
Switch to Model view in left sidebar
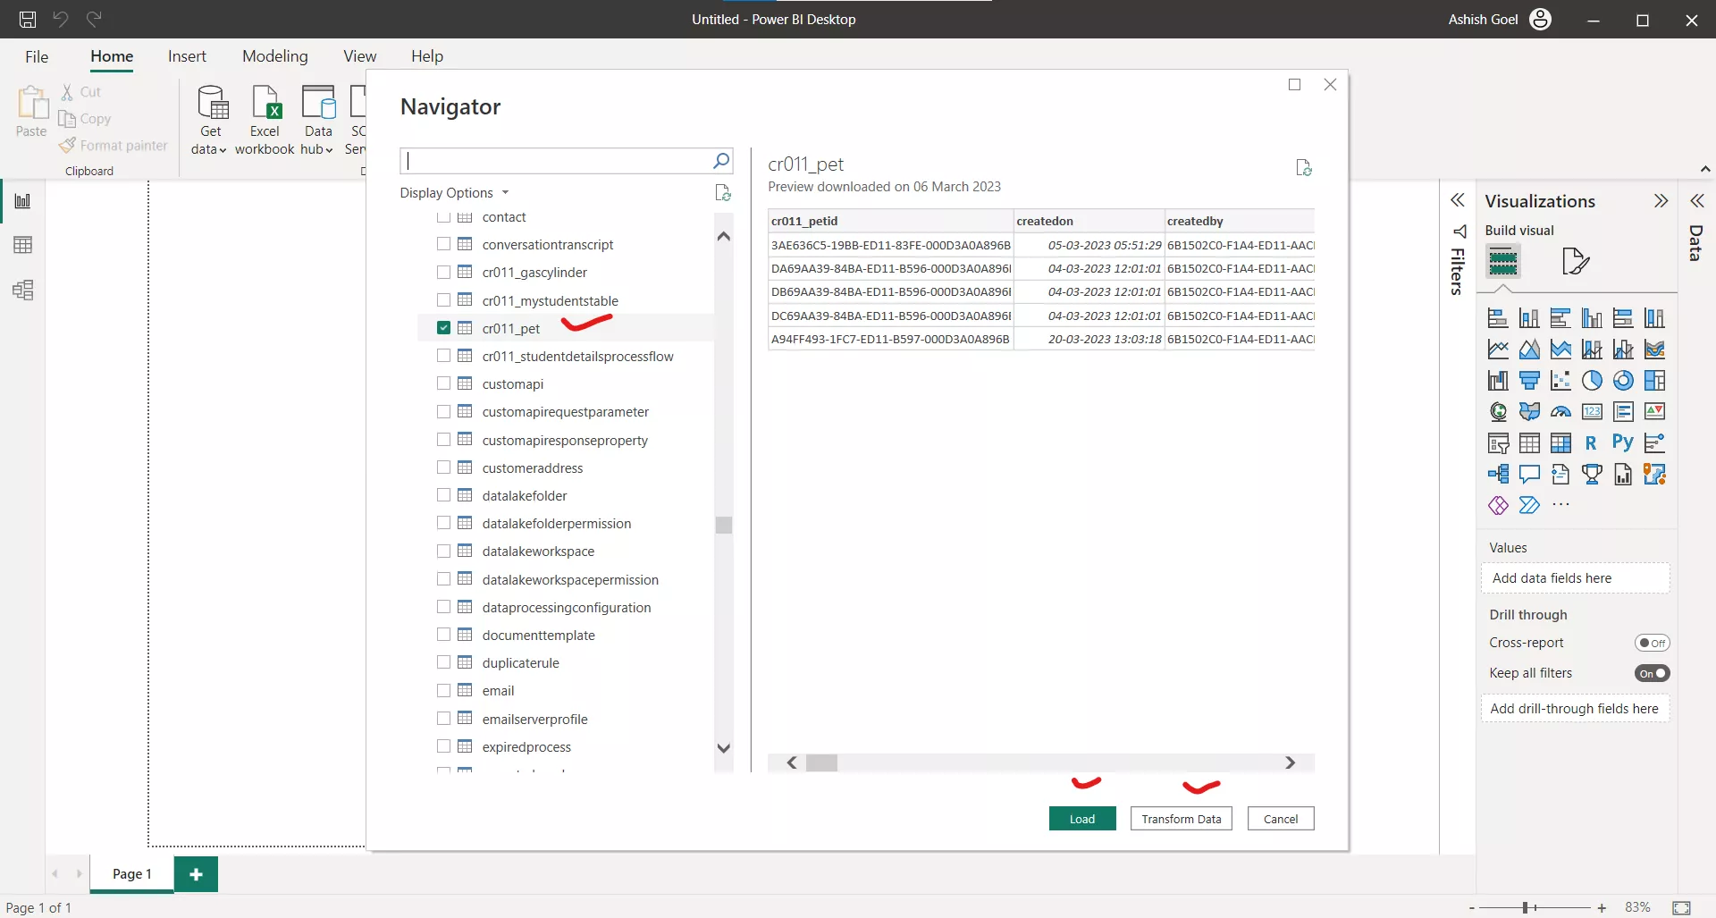pyautogui.click(x=22, y=290)
